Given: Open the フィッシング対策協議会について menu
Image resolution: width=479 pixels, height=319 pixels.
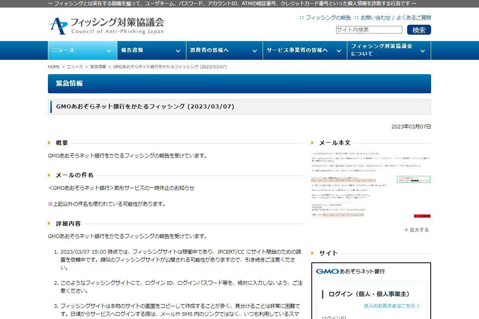Looking at the screenshot, I should [x=389, y=50].
